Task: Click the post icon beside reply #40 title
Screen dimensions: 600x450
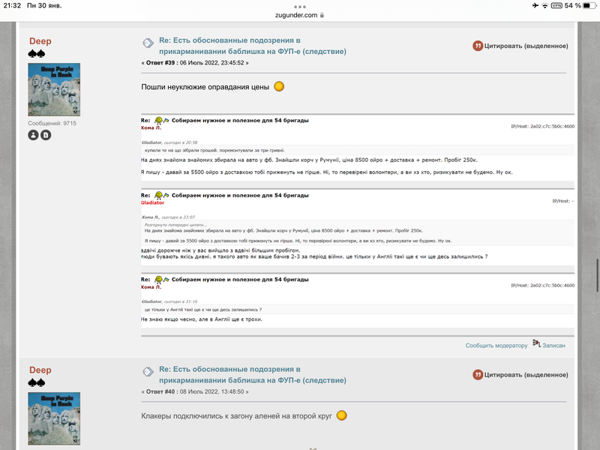Action: tap(148, 371)
